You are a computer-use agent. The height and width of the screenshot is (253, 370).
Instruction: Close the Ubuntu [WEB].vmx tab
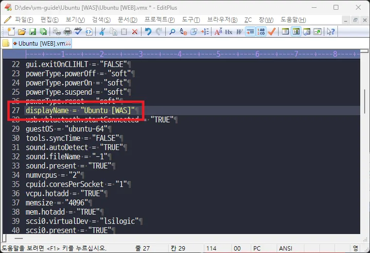coord(68,43)
